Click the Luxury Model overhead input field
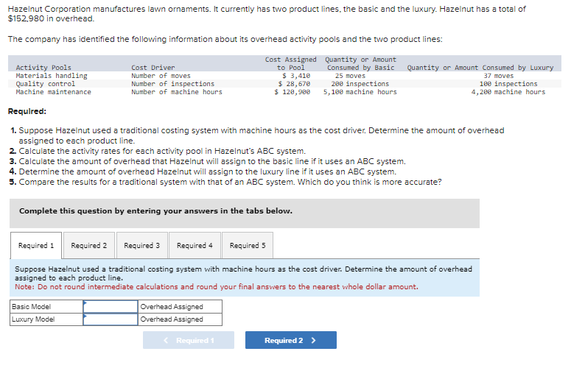The height and width of the screenshot is (368, 571). tap(111, 319)
